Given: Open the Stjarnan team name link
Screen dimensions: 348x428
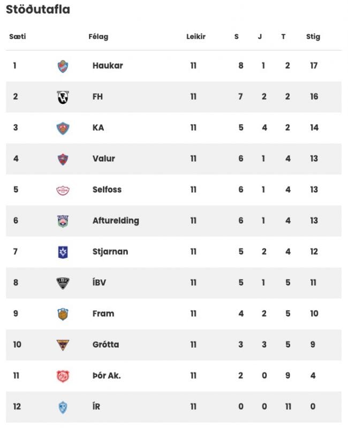Looking at the screenshot, I should pos(110,252).
